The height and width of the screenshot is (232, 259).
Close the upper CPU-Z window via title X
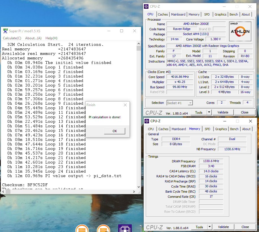coord(250,7)
